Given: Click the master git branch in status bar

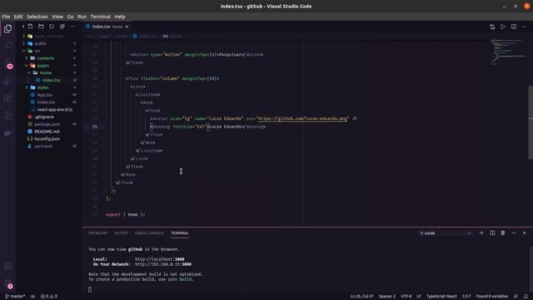Looking at the screenshot, I should [15, 297].
